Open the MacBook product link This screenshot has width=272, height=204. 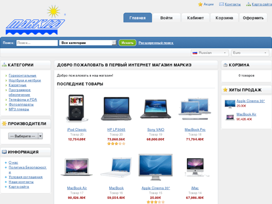pos(116,188)
